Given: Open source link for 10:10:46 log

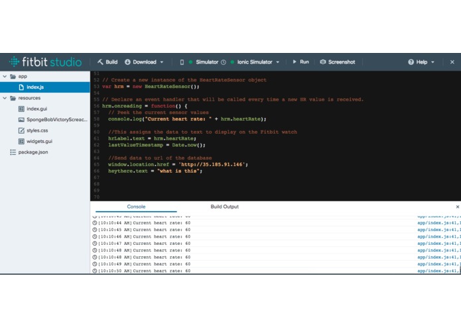Looking at the screenshot, I should coord(438,237).
